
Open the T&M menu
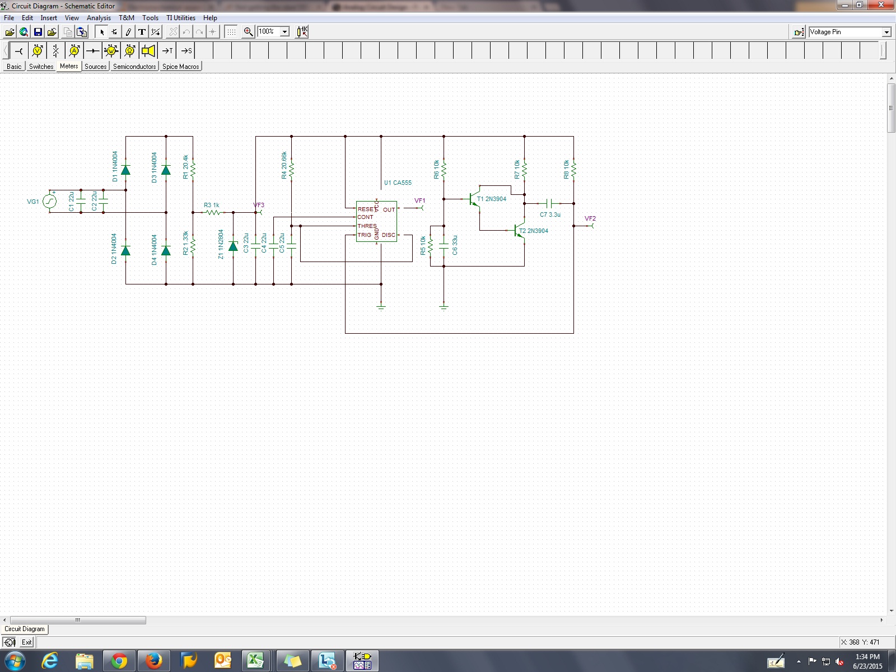coord(127,18)
